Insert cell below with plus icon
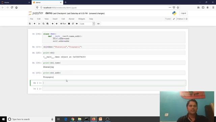Image resolution: width=216 pixels, height=122 pixels. tap(34, 24)
